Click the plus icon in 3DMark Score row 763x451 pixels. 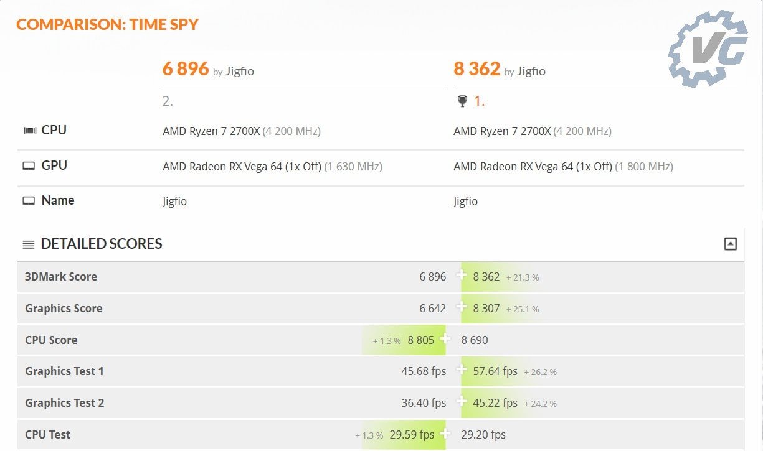point(462,276)
